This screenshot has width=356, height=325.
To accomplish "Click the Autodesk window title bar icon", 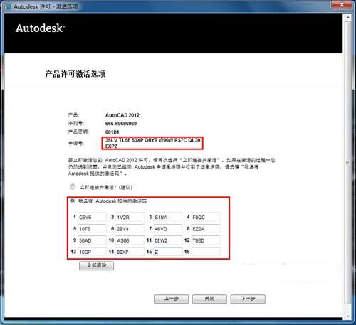I will tap(8, 6).
